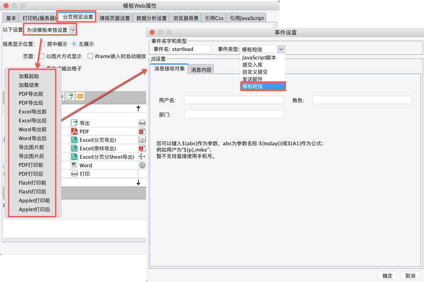Click the 确定 button
Viewport: 424px width, 282px height.
387,276
